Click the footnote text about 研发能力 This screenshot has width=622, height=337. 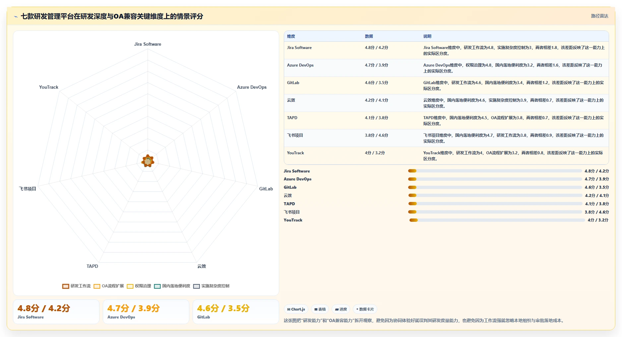tap(424, 320)
